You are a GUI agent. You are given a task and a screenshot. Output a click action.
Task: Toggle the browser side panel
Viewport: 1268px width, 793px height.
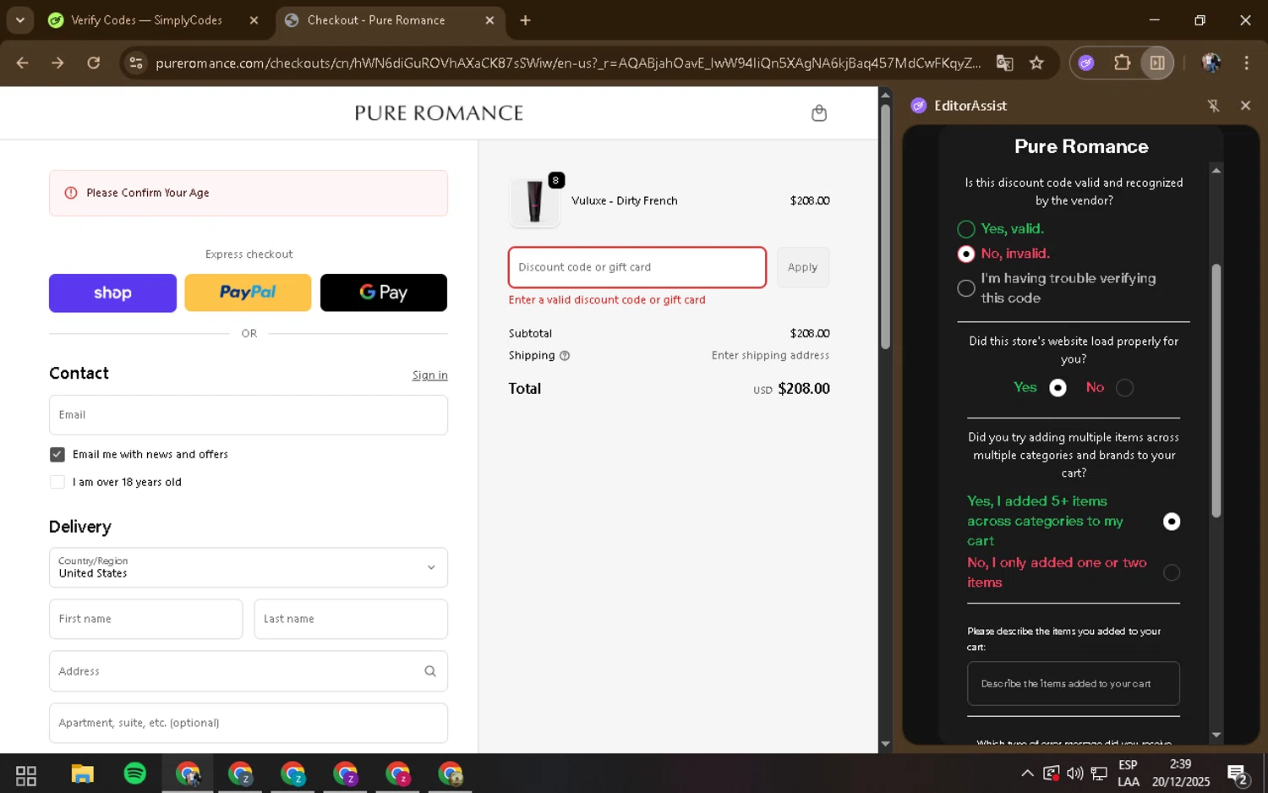tap(1157, 63)
